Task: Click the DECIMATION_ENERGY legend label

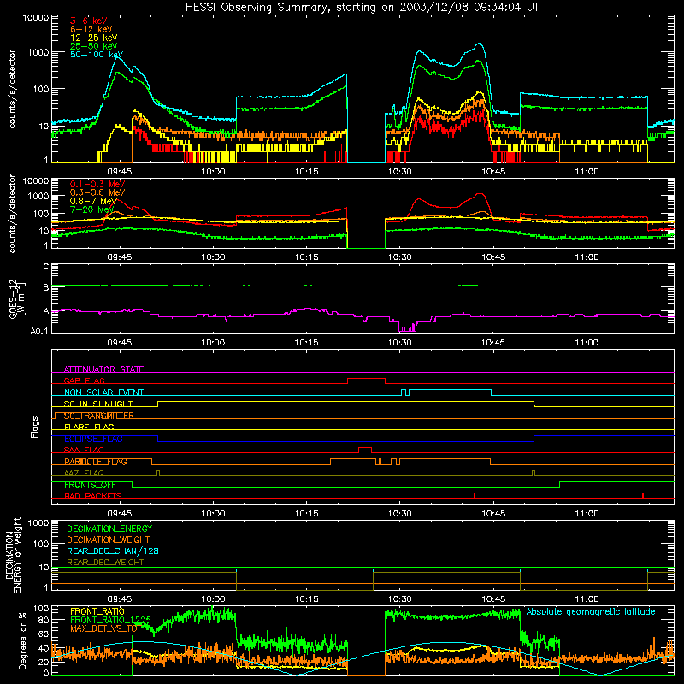Action: coord(109,528)
